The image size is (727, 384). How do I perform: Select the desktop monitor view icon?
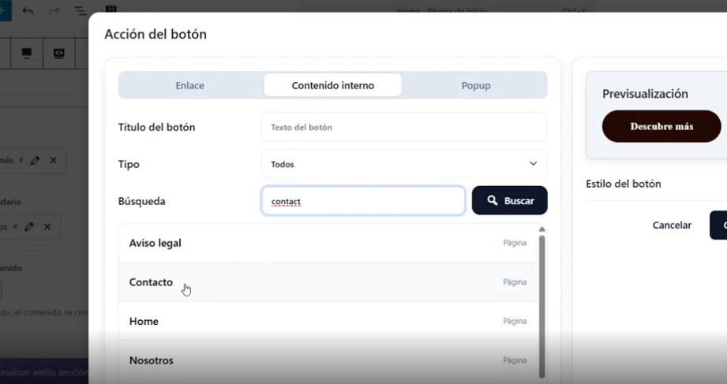[x=28, y=54]
